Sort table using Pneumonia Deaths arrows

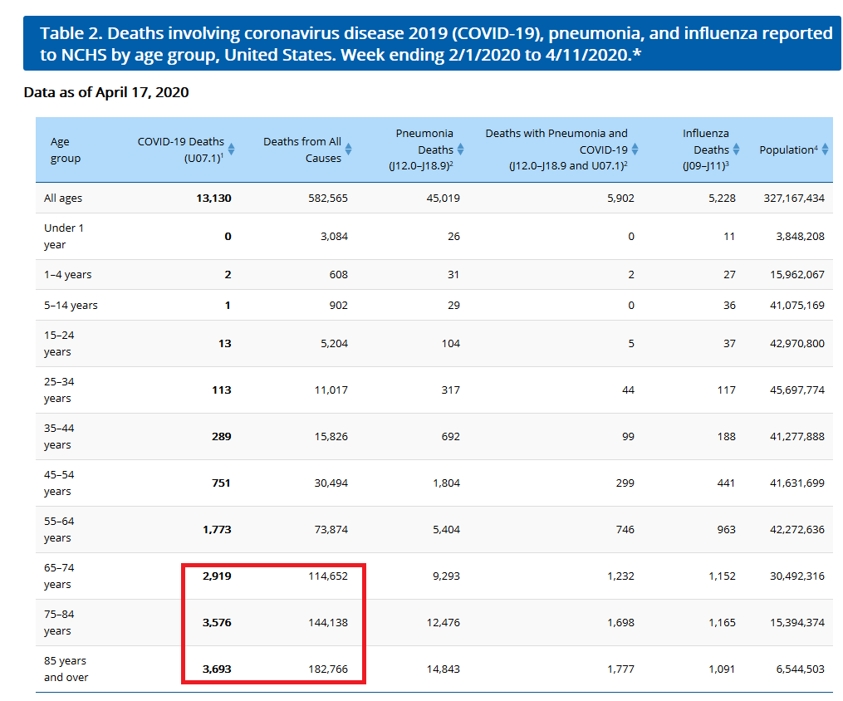[x=460, y=150]
